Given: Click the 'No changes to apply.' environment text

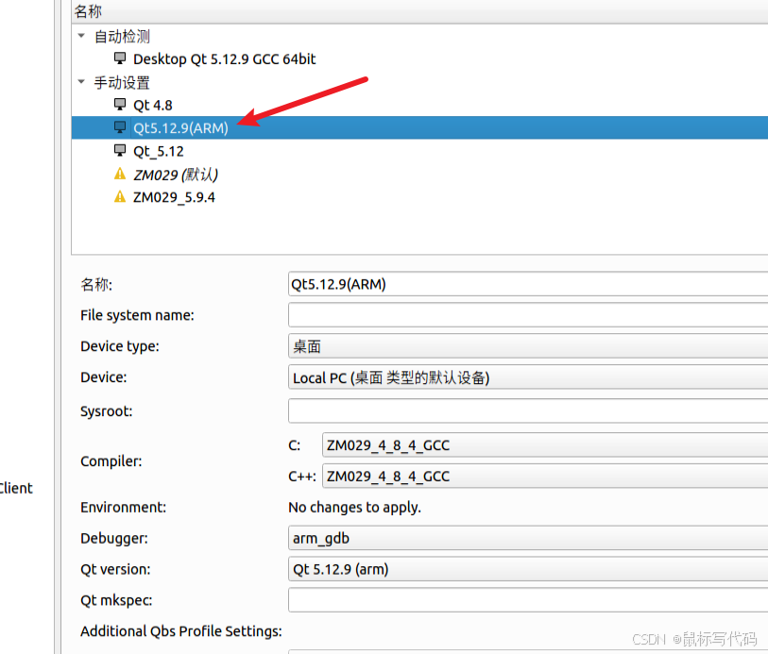Looking at the screenshot, I should click(x=354, y=508).
